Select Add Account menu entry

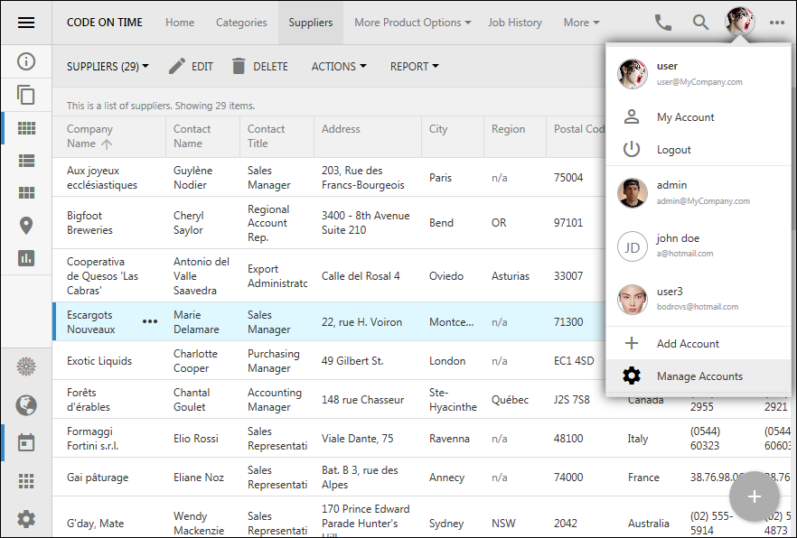click(699, 343)
